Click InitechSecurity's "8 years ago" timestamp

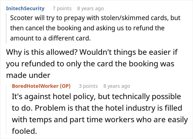(x=90, y=9)
